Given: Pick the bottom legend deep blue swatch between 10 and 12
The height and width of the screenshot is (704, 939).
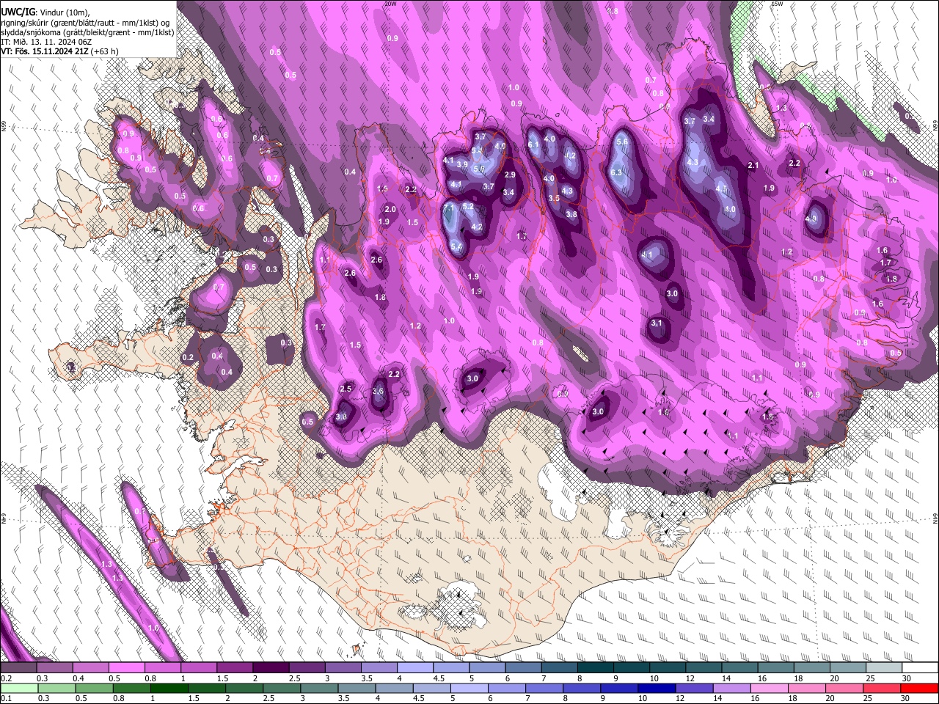Looking at the screenshot, I should pos(657,688).
